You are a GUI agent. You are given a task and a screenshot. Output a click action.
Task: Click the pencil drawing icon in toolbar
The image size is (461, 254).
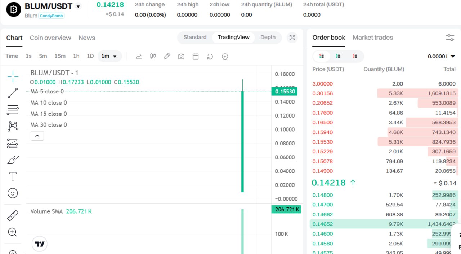point(167,56)
